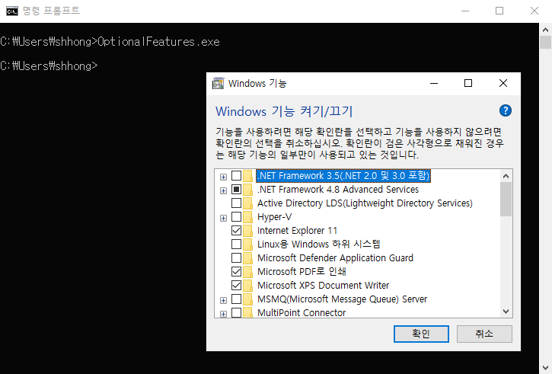Check the MSMQ Server checkbox
Screen dimensions: 552x374
coord(236,299)
